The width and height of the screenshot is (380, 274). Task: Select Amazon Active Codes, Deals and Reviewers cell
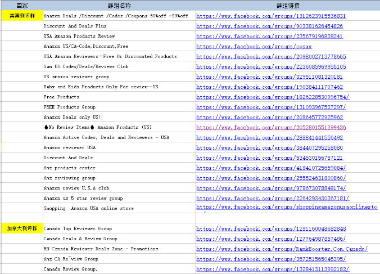(119, 137)
